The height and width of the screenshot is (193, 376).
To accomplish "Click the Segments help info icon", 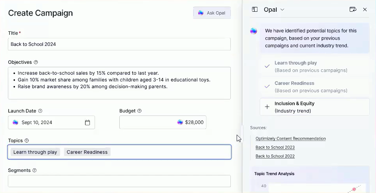I will point(35,170).
